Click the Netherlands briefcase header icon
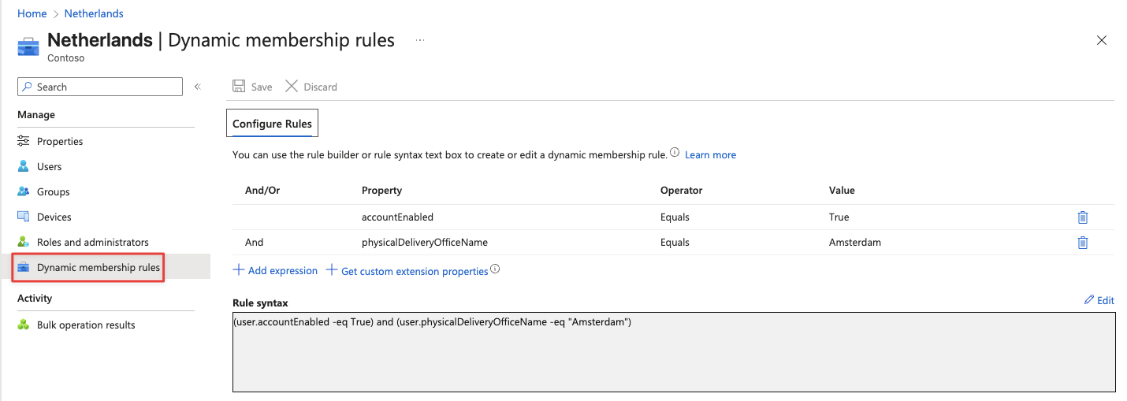Viewport: 1127px width, 401px height. 28,46
